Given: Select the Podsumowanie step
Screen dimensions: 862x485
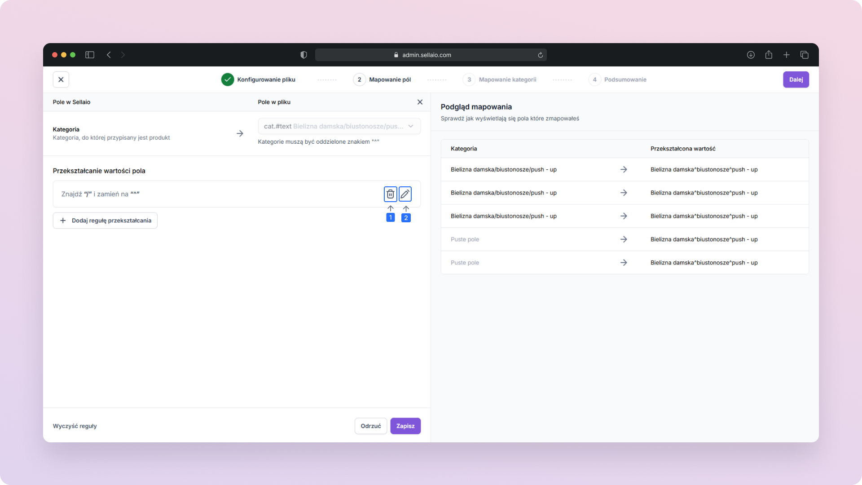Looking at the screenshot, I should (x=618, y=79).
